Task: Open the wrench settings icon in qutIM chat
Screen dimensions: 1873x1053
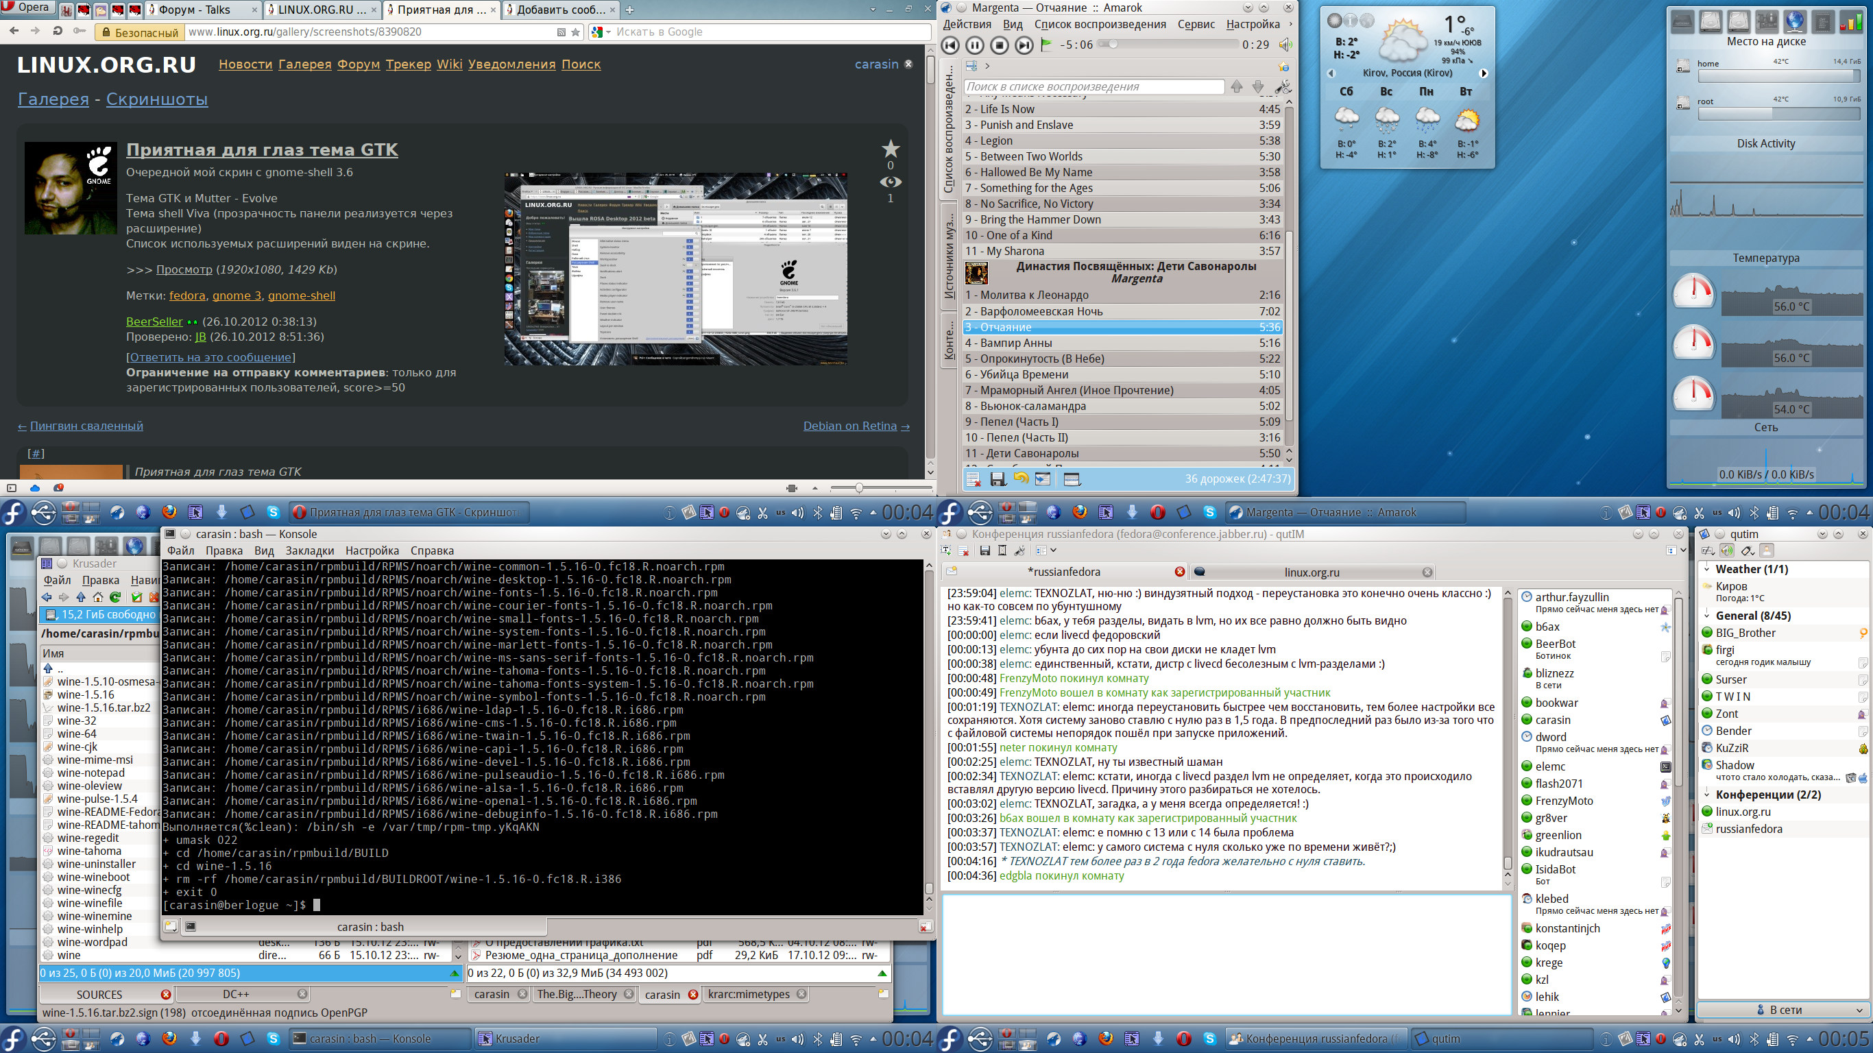Action: [x=1019, y=550]
